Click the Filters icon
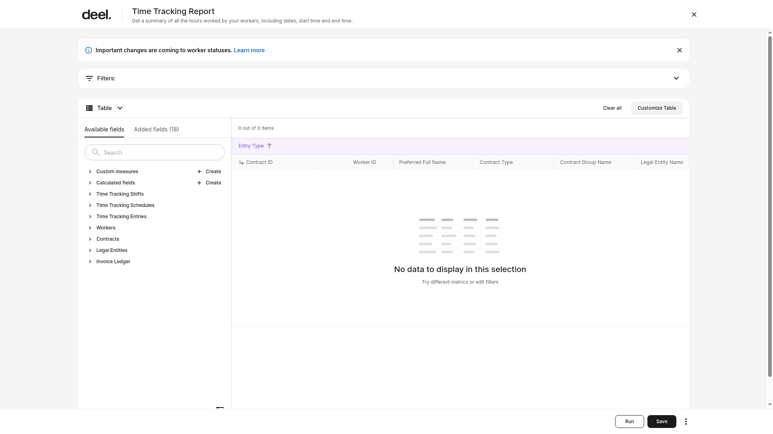Viewport: 773px width, 434px height. click(89, 78)
